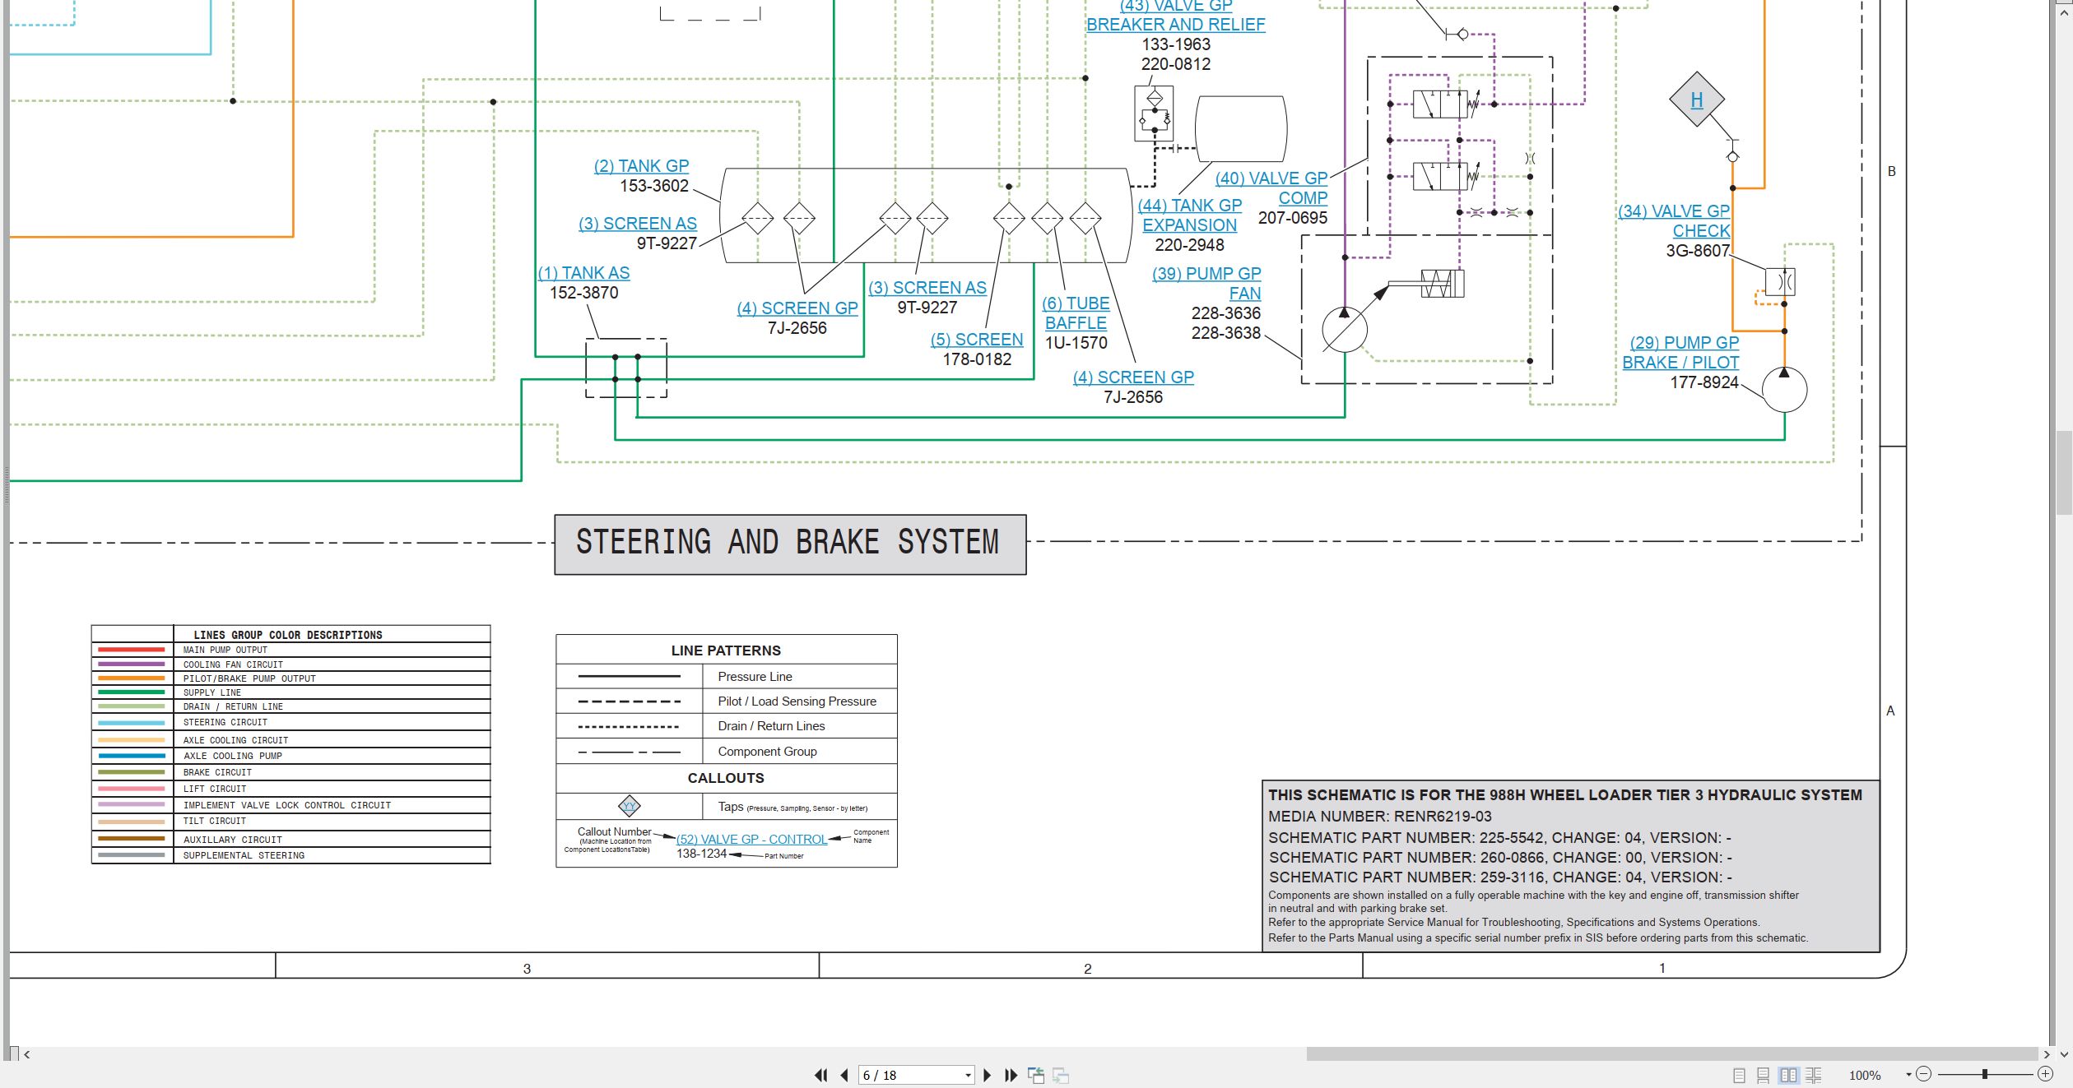The width and height of the screenshot is (2073, 1088).
Task: Click the H pressure tap diamond
Action: click(x=1697, y=100)
